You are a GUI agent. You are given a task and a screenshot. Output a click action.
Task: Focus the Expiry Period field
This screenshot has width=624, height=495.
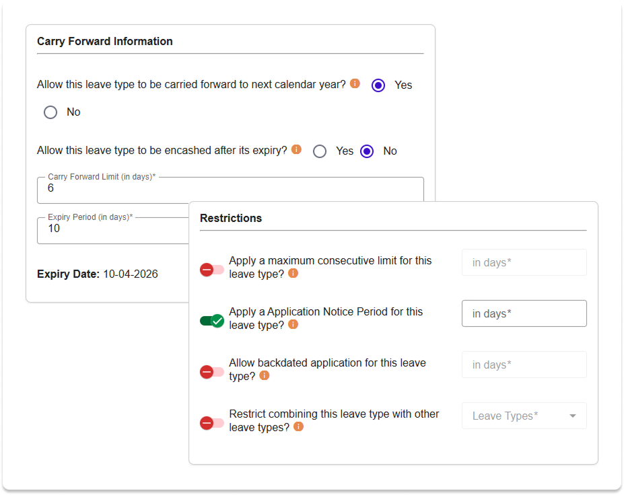(113, 231)
